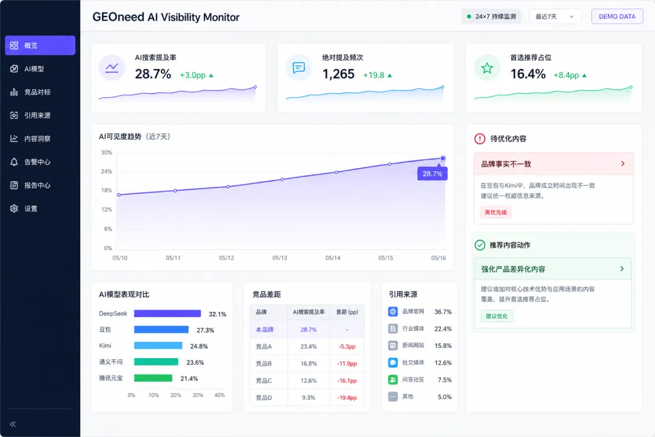Go to 竞品对标 section

40,92
